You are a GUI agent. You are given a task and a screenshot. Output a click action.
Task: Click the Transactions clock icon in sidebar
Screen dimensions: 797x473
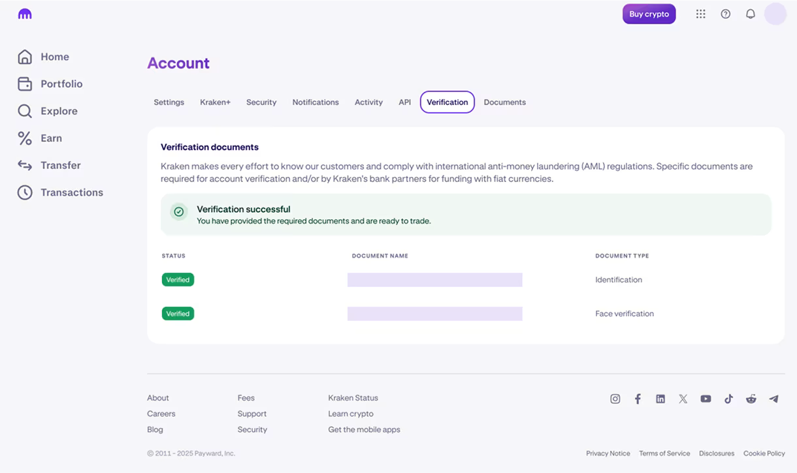[25, 192]
